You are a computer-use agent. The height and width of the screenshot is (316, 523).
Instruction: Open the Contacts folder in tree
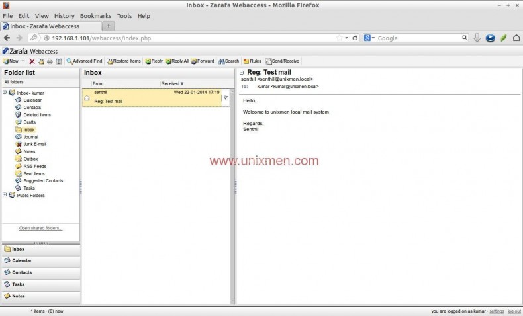coord(32,107)
